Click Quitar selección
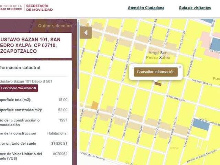This screenshot has height=165, width=220. (55, 26)
